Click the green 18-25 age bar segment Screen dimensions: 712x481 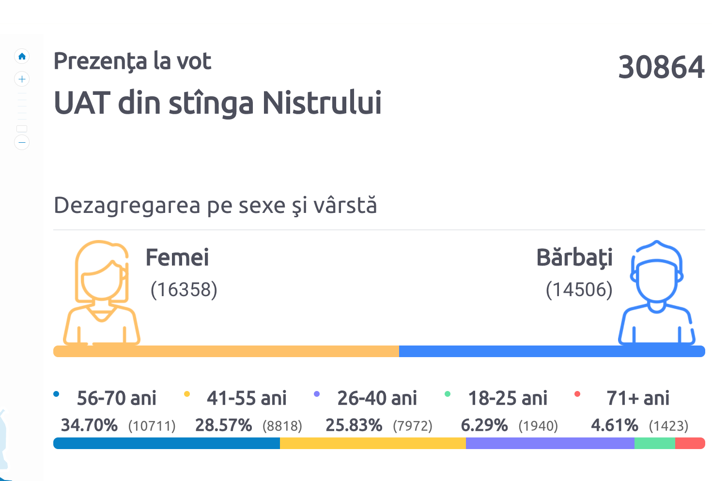(x=655, y=443)
